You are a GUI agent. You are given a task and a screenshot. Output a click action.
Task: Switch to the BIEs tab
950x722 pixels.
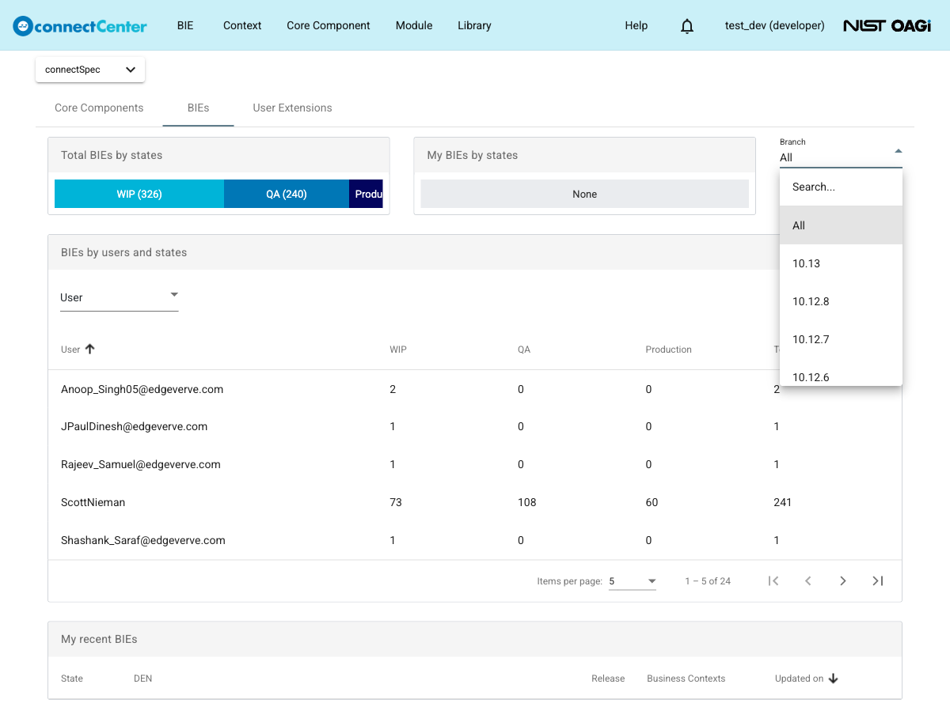199,108
